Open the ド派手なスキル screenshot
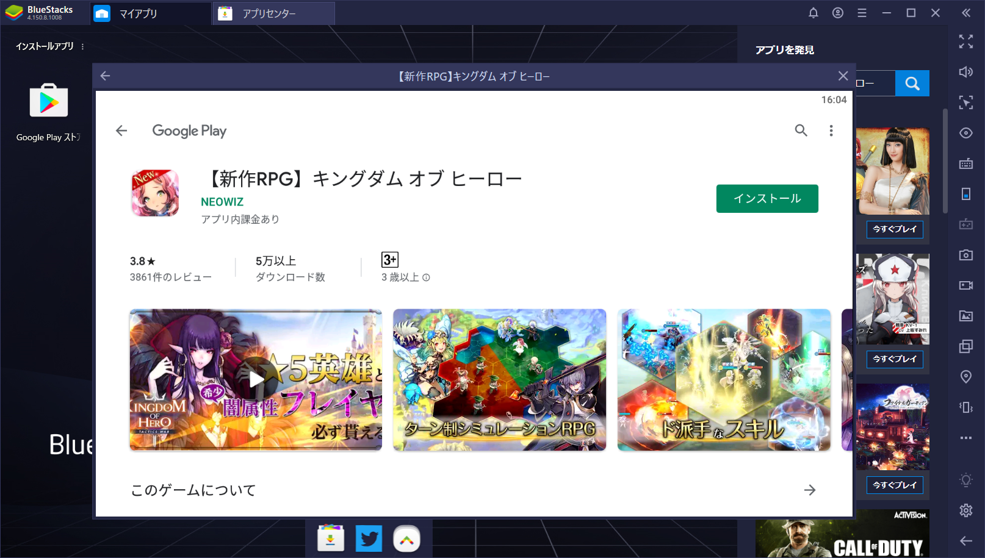This screenshot has width=985, height=558. point(724,380)
